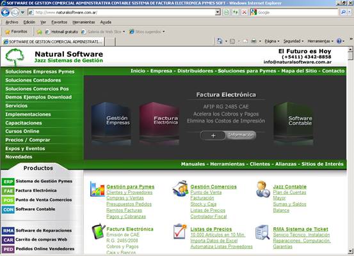Click the Google search magnifier button
Image resolution: width=354 pixels, height=256 pixels.
click(343, 12)
